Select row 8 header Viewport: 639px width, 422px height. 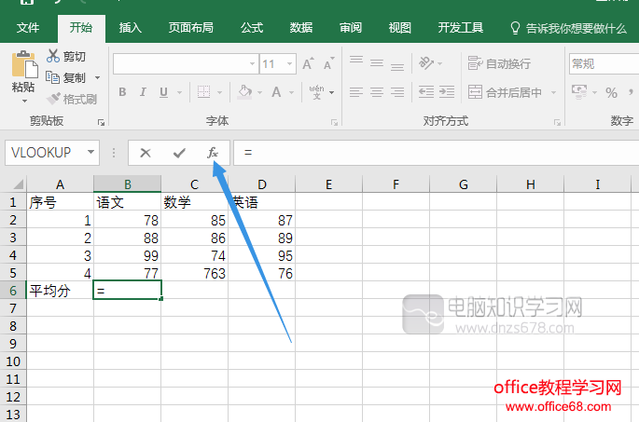click(13, 326)
